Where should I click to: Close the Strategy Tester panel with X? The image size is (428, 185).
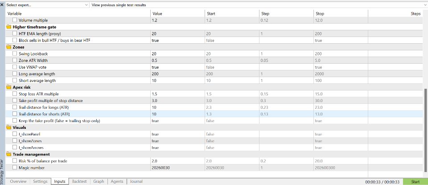click(2, 4)
